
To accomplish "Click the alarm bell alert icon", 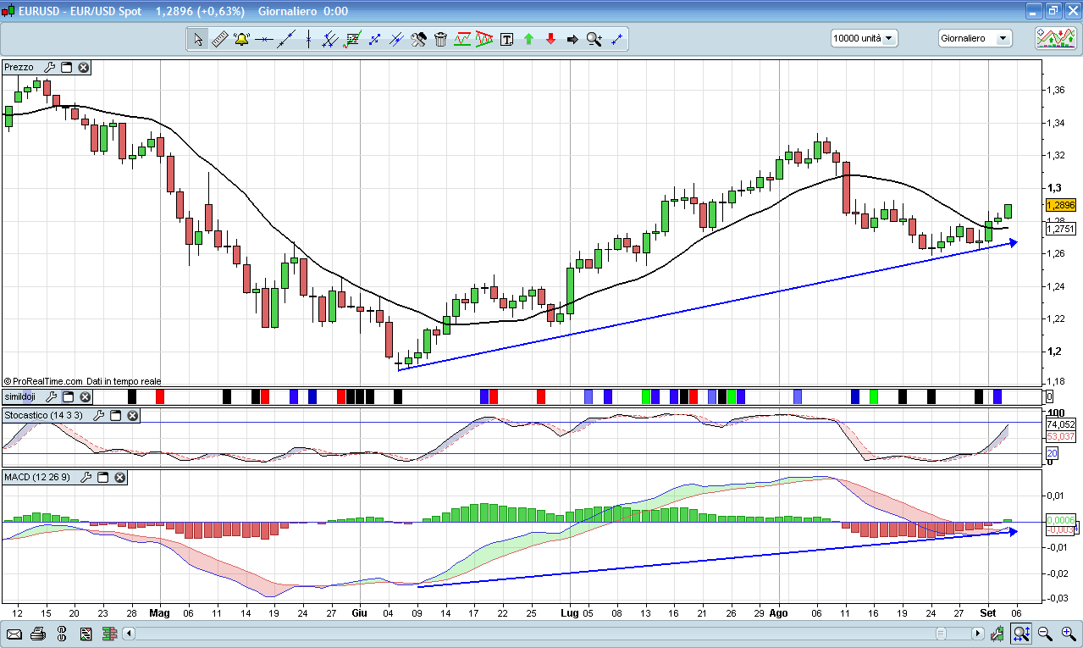I will [x=241, y=39].
